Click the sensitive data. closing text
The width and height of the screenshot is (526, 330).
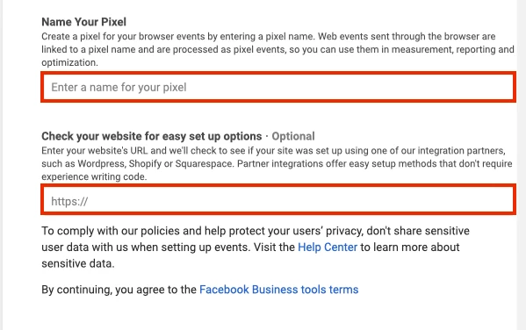78,263
